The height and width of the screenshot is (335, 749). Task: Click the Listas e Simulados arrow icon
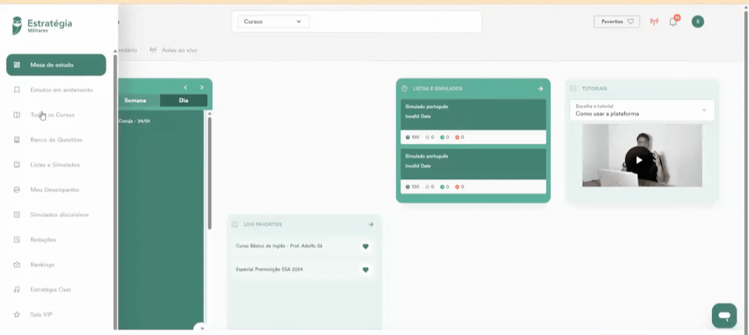click(x=540, y=88)
